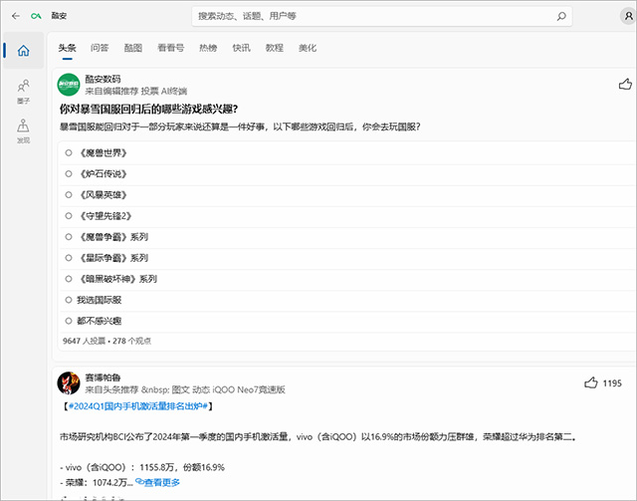Switch to 美化 tab
The image size is (637, 501).
click(x=308, y=48)
